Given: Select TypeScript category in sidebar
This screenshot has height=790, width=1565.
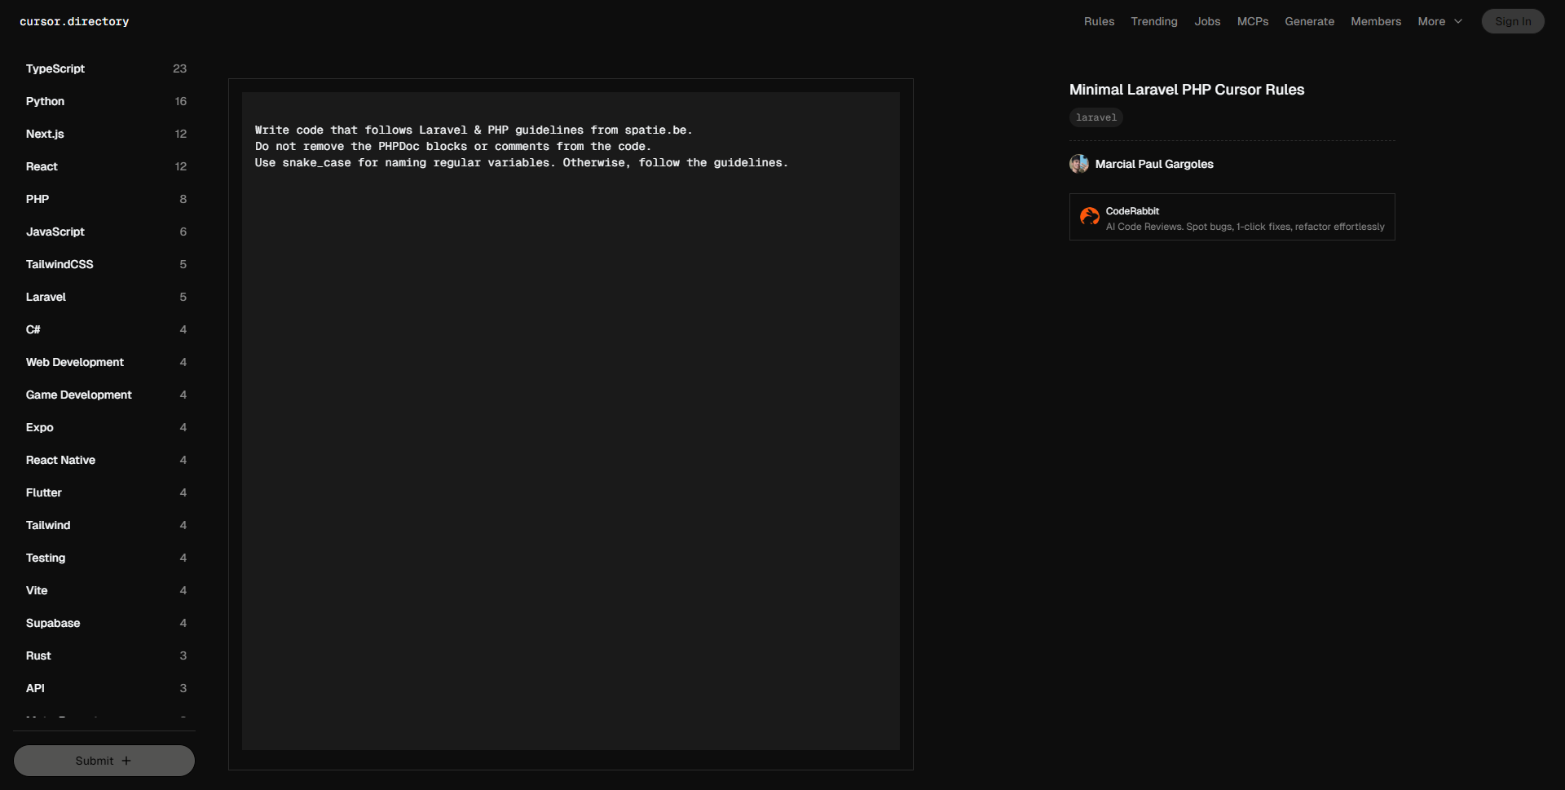Looking at the screenshot, I should pyautogui.click(x=55, y=68).
